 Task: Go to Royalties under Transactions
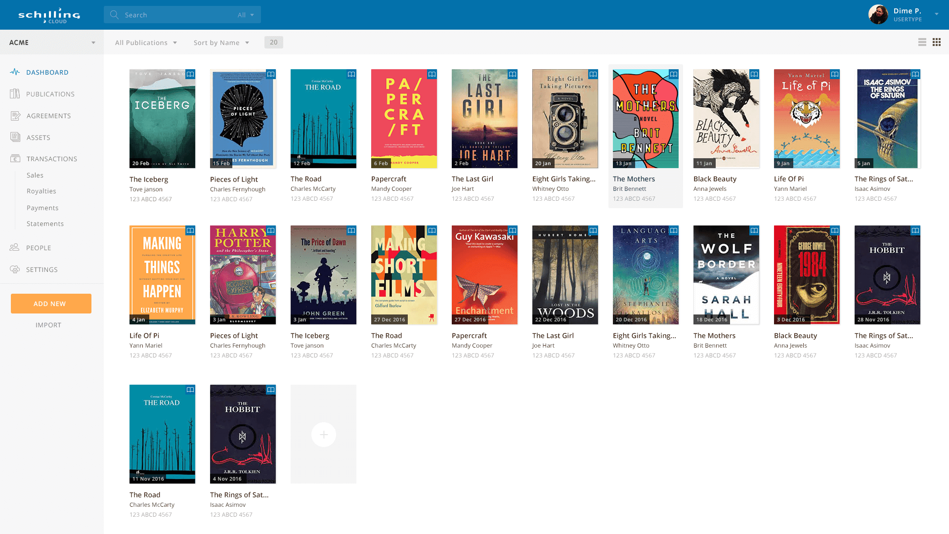pyautogui.click(x=42, y=191)
